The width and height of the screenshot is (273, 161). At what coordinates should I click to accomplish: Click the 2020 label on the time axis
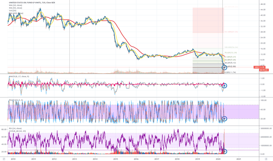pos(218,159)
